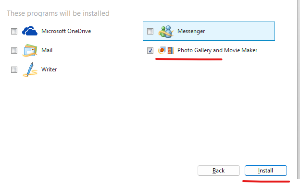Click the Movie Maker filmstrip icon
The height and width of the screenshot is (183, 300).
tap(170, 50)
